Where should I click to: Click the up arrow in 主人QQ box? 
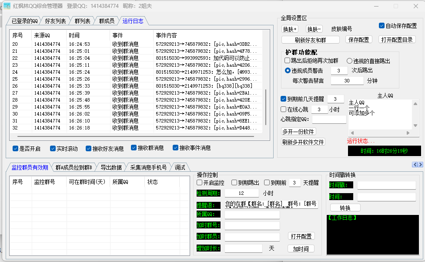point(415,104)
